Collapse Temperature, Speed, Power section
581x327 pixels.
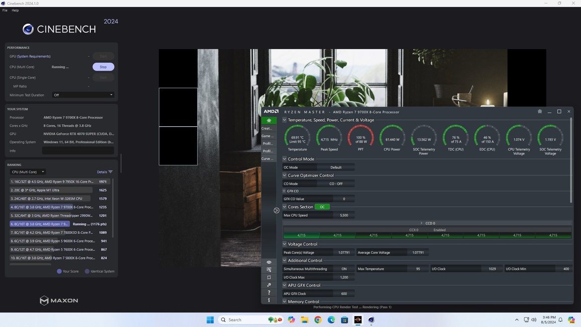[285, 120]
